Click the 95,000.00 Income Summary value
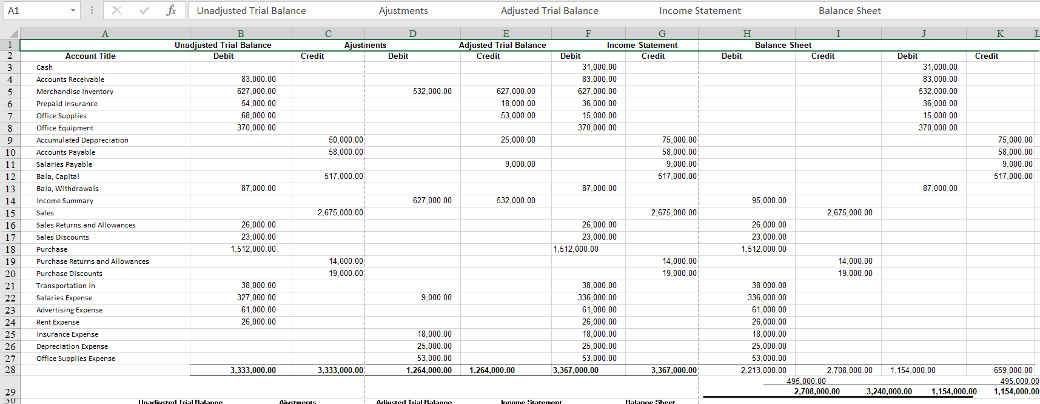Screen dimensions: 1040x404 [769, 201]
